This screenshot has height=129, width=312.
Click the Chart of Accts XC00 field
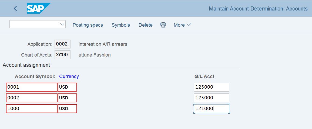tap(62, 55)
